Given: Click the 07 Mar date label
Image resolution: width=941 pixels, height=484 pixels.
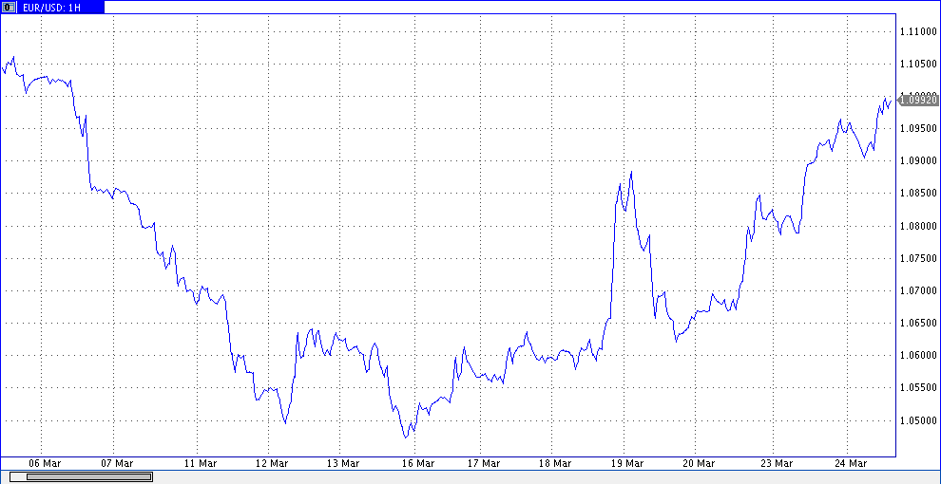Looking at the screenshot, I should point(116,464).
